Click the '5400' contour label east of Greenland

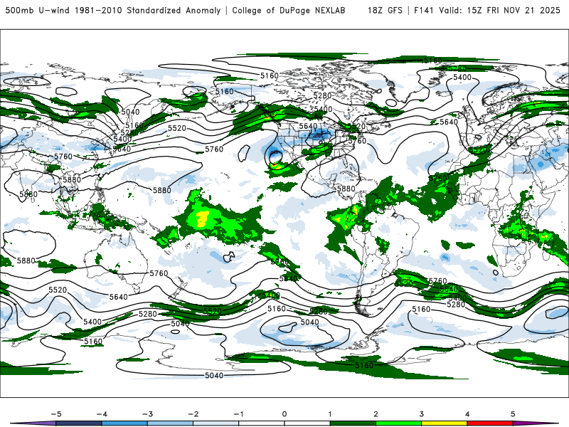click(462, 78)
